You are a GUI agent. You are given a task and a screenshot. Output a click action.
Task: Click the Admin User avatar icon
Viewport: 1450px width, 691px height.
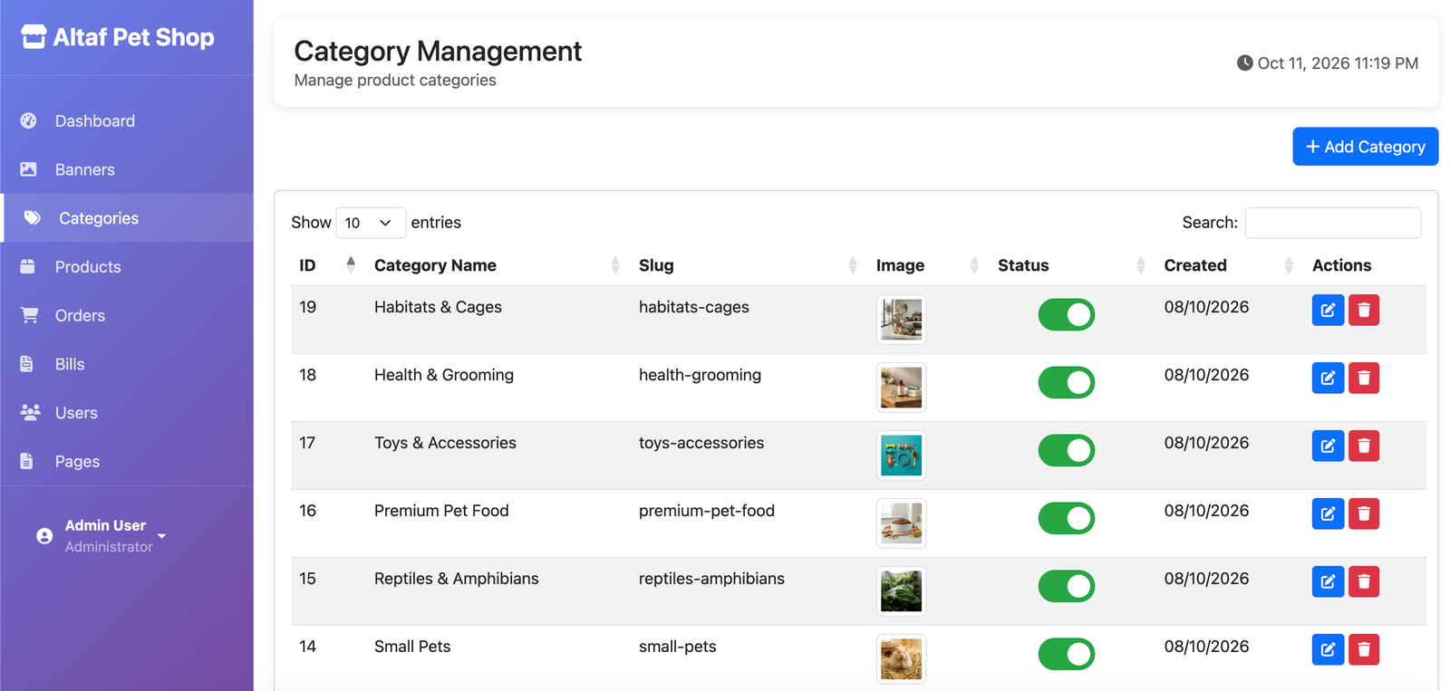[44, 536]
